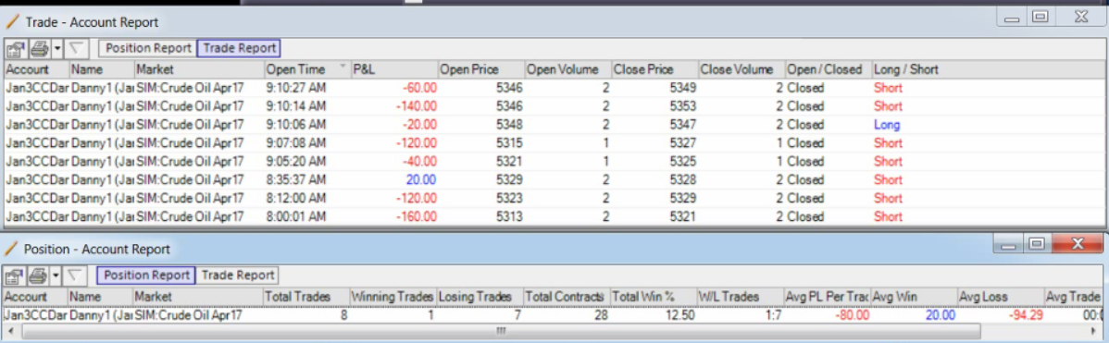Click the 8:00:01 AM open time cell
The width and height of the screenshot is (1109, 343).
tap(296, 216)
